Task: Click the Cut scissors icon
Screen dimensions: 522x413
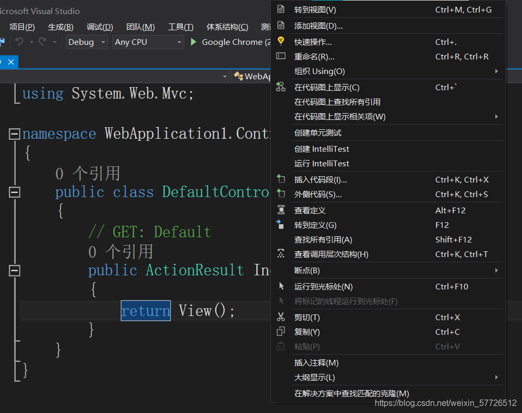Action: click(281, 317)
